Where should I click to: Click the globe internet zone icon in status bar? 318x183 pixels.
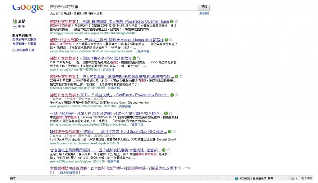236,178
